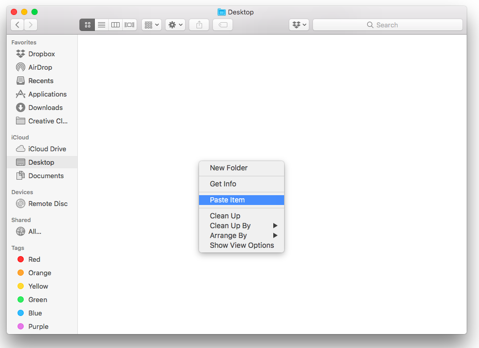Viewport: 479px width, 348px height.
Task: Open the Dropbox toolbar dropdown
Action: click(x=299, y=25)
